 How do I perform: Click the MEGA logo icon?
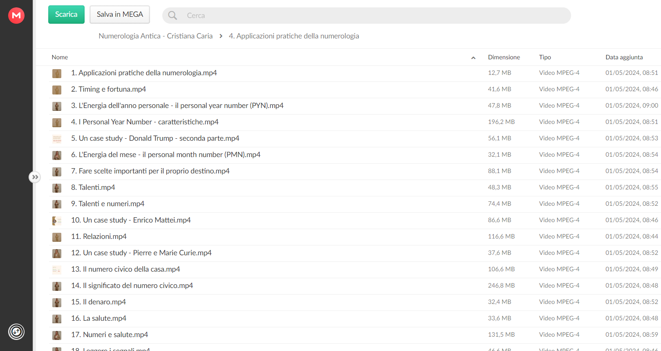(16, 16)
